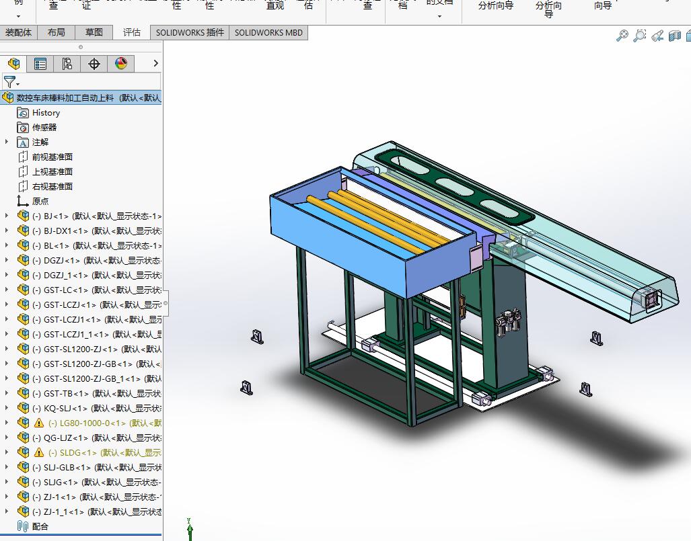Switch to the 评估 tab
The height and width of the screenshot is (541, 691).
point(131,32)
